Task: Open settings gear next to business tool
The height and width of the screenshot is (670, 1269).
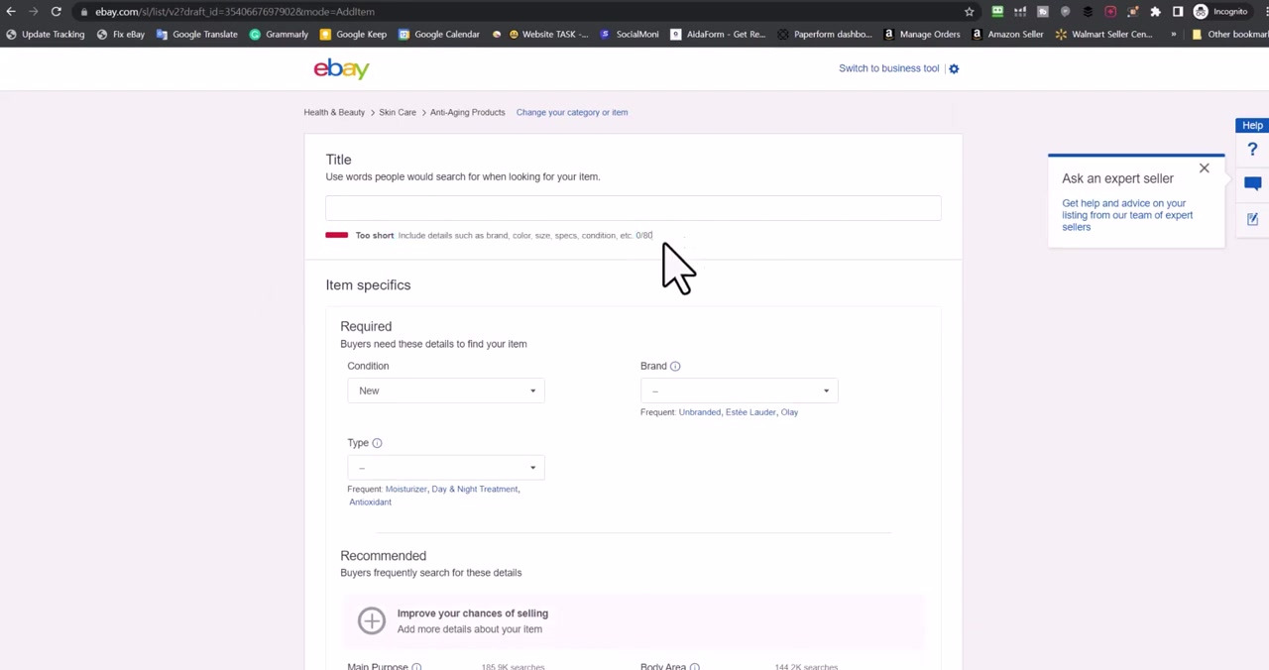Action: pyautogui.click(x=954, y=68)
